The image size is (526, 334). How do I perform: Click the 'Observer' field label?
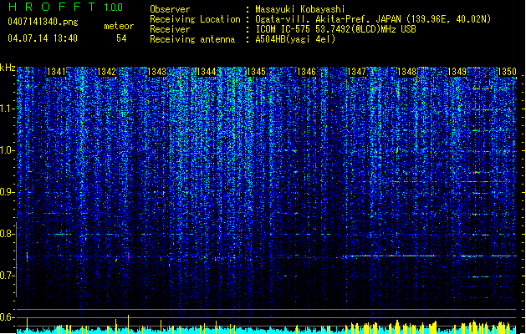click(x=170, y=9)
